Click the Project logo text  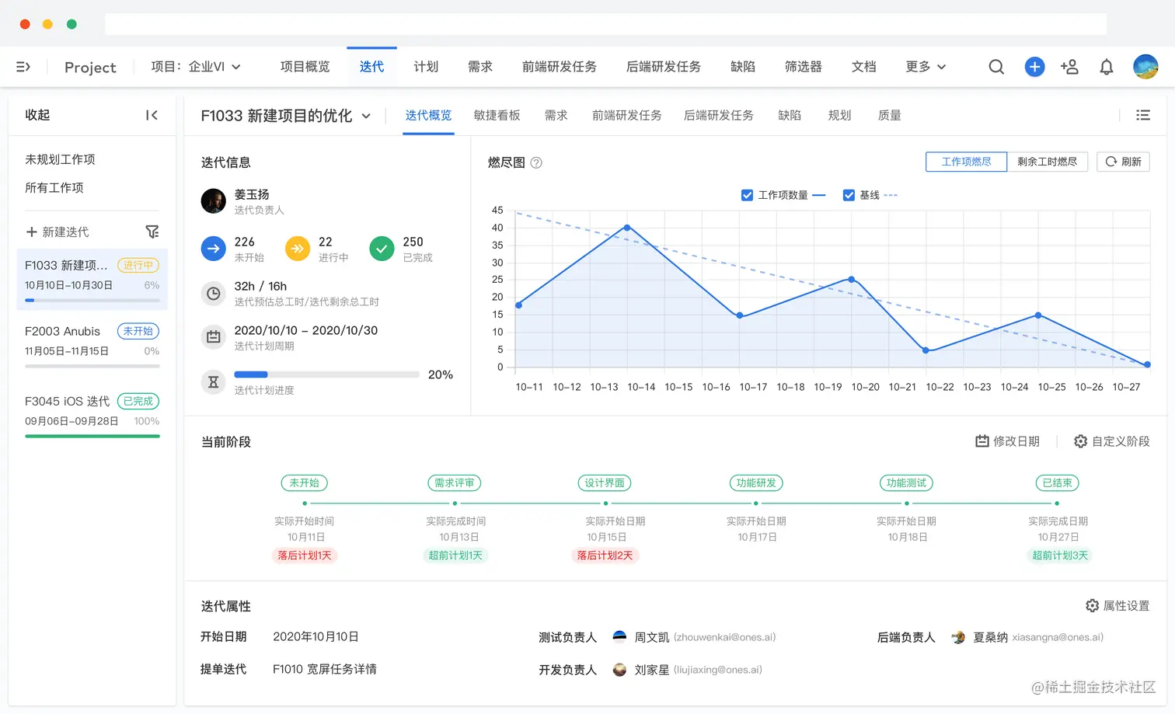point(90,68)
